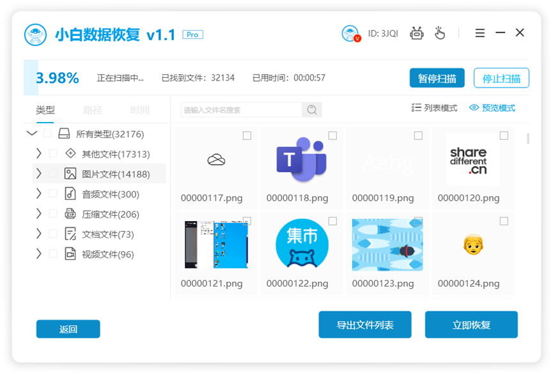Open the 00000123.png fish thumbnail
The width and height of the screenshot is (553, 375).
(x=387, y=244)
